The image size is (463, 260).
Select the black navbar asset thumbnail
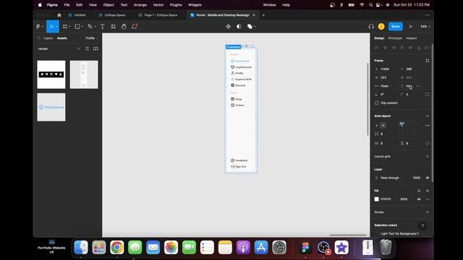pos(51,74)
